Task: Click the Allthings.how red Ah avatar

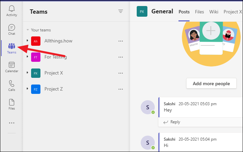Action: tap(36, 41)
